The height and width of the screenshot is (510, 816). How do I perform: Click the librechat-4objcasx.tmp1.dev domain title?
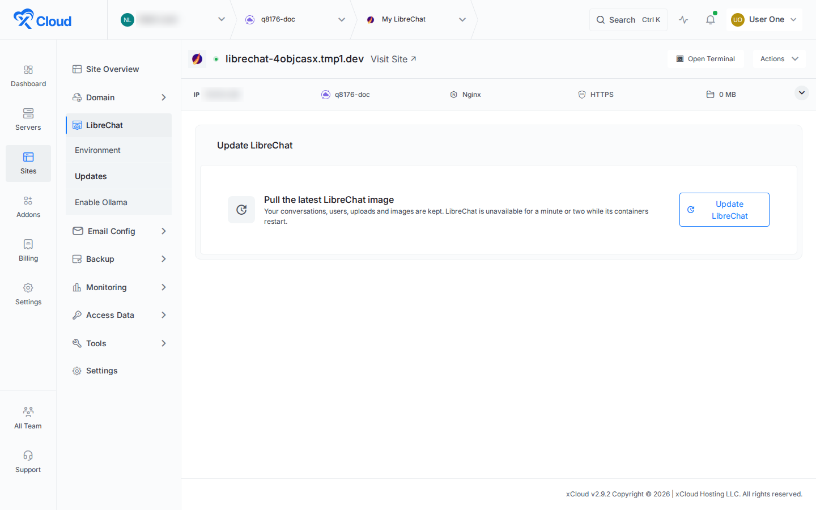[x=295, y=59]
